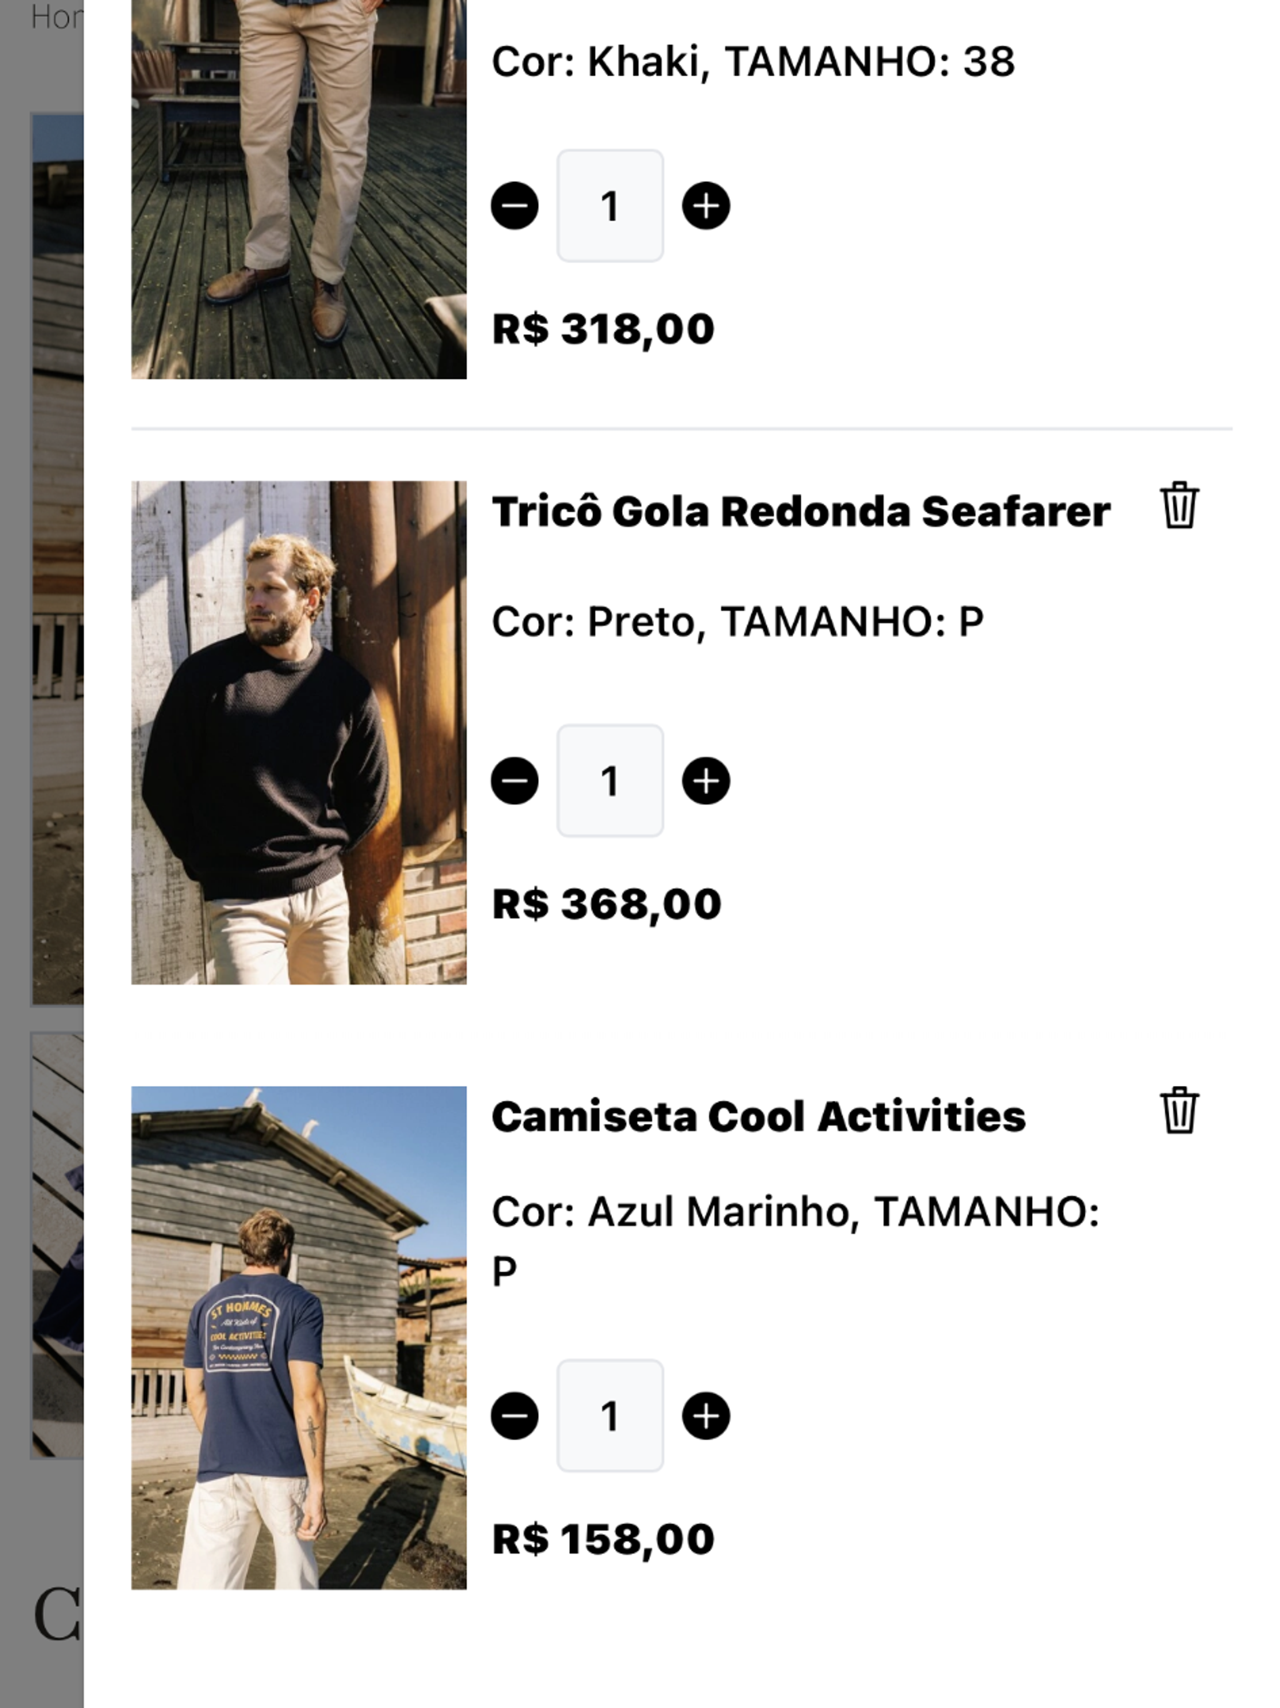Open Tricô Gola Redonda Seafarer product title
The height and width of the screenshot is (1708, 1280).
pyautogui.click(x=801, y=511)
